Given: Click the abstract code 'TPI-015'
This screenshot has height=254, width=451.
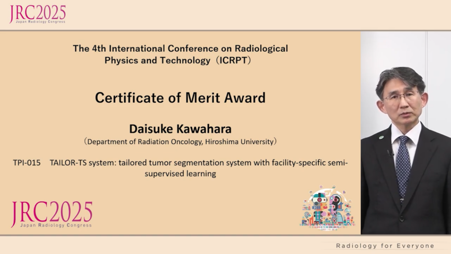Looking at the screenshot, I should [x=27, y=163].
